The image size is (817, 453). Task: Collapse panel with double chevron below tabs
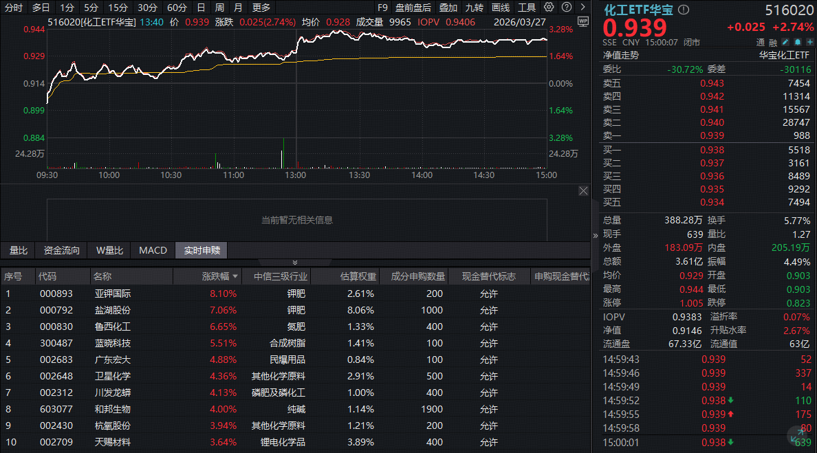[295, 263]
